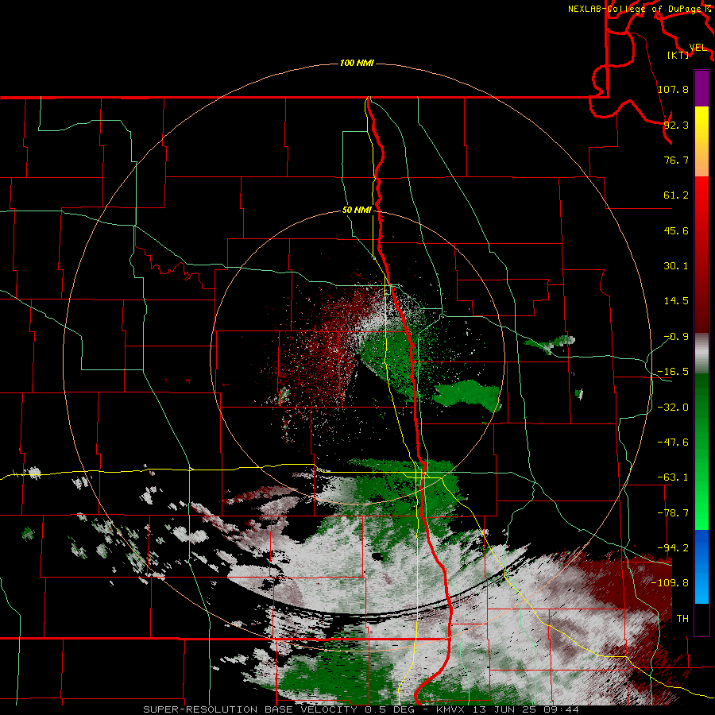Pick the blue segment of color bar
The width and height of the screenshot is (715, 715).
[701, 566]
